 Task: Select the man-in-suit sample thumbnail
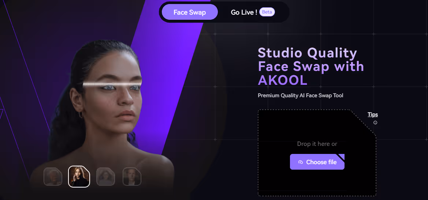[132, 177]
